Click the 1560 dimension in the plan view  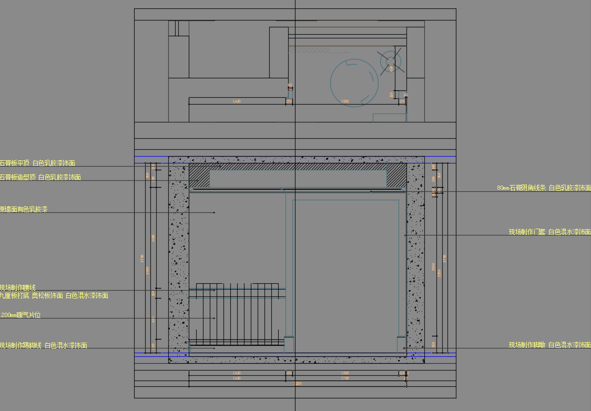345,101
